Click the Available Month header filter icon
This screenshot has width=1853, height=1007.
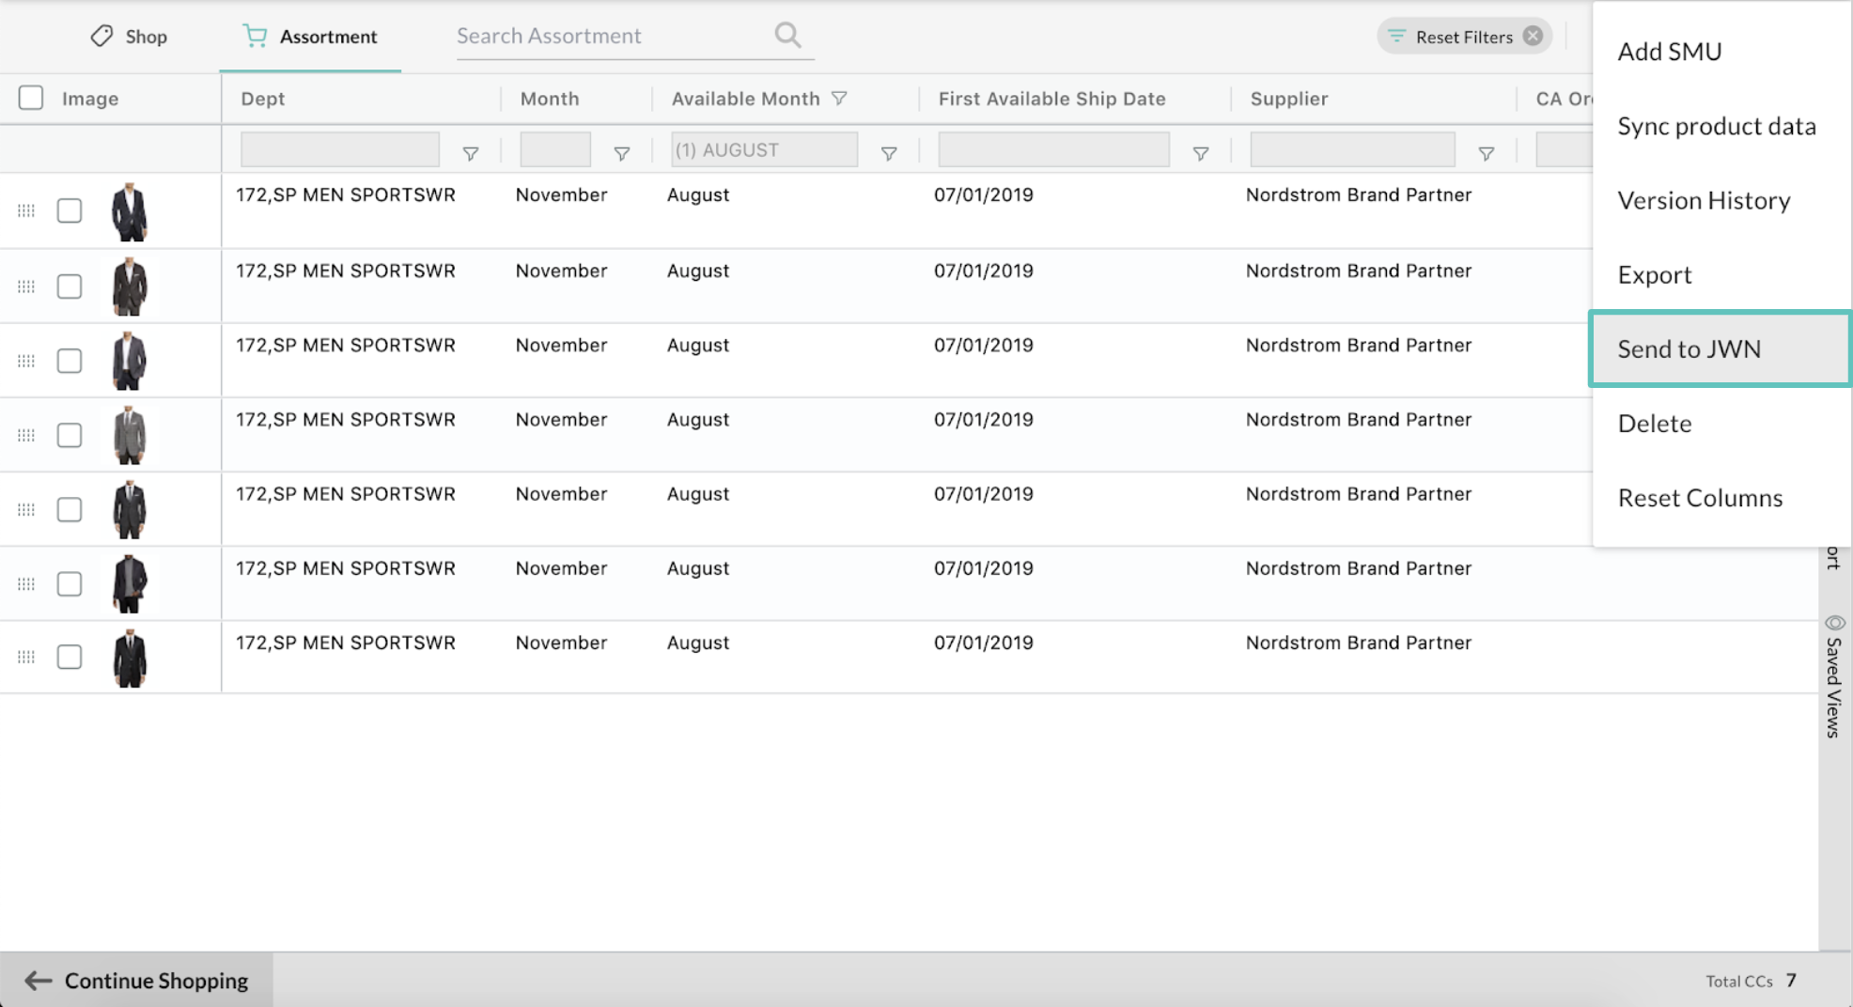pyautogui.click(x=840, y=98)
